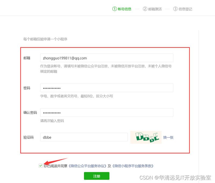Click the 邮箱 email input field
215x183 pixels.
tap(107, 58)
